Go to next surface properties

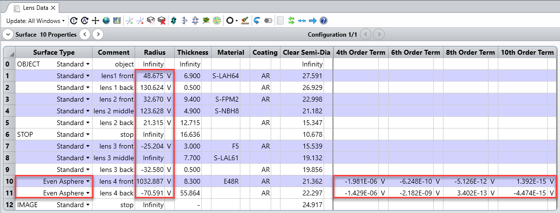98,35
